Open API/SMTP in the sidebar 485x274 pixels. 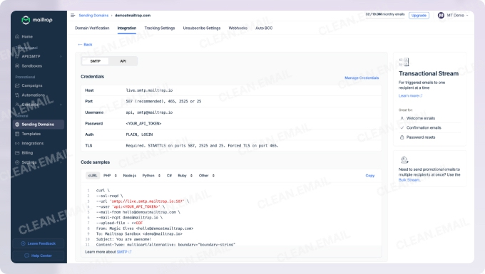click(x=31, y=56)
